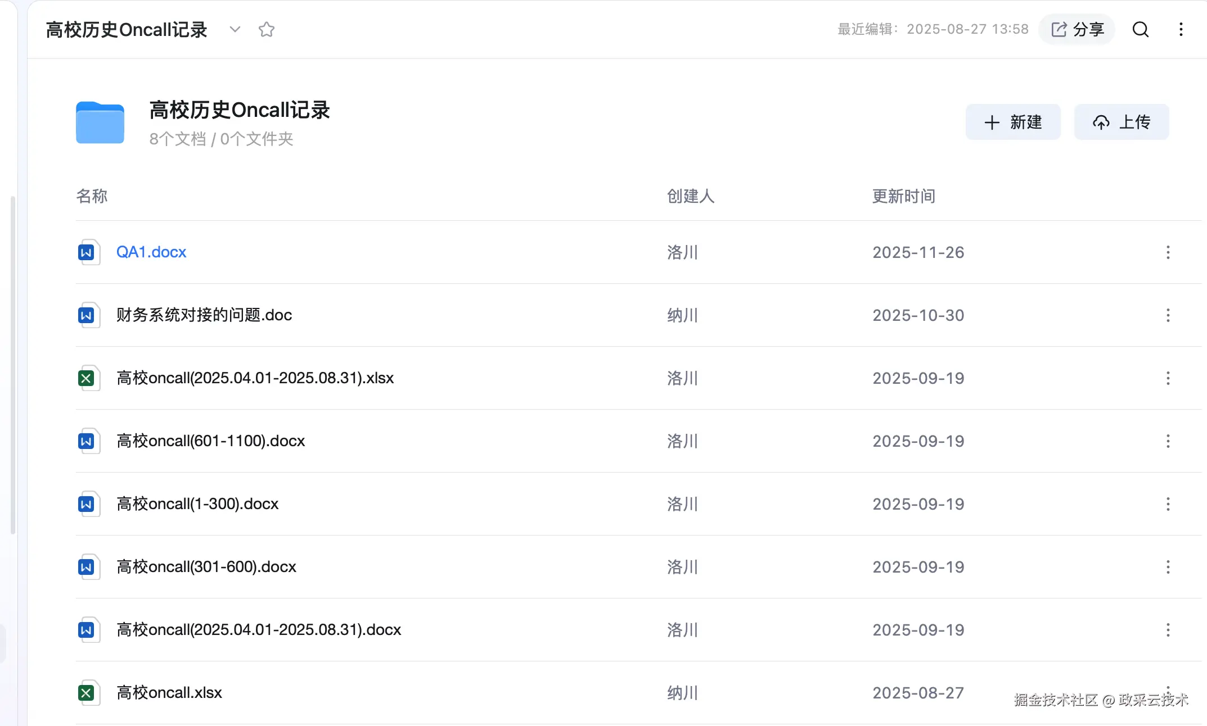The height and width of the screenshot is (726, 1207).
Task: Click the 名称 column header
Action: point(92,196)
